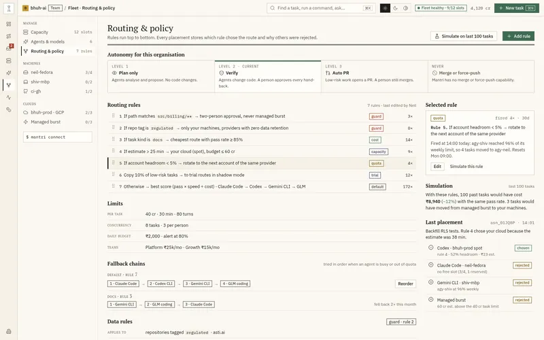The height and width of the screenshot is (340, 544).
Task: Open the inbox icon with red badge
Action: (9, 48)
